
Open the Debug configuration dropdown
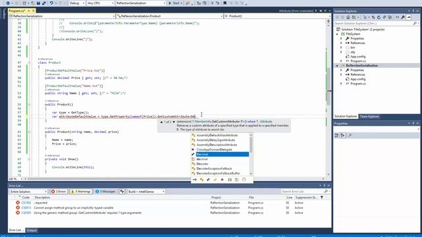pyautogui.click(x=77, y=3)
